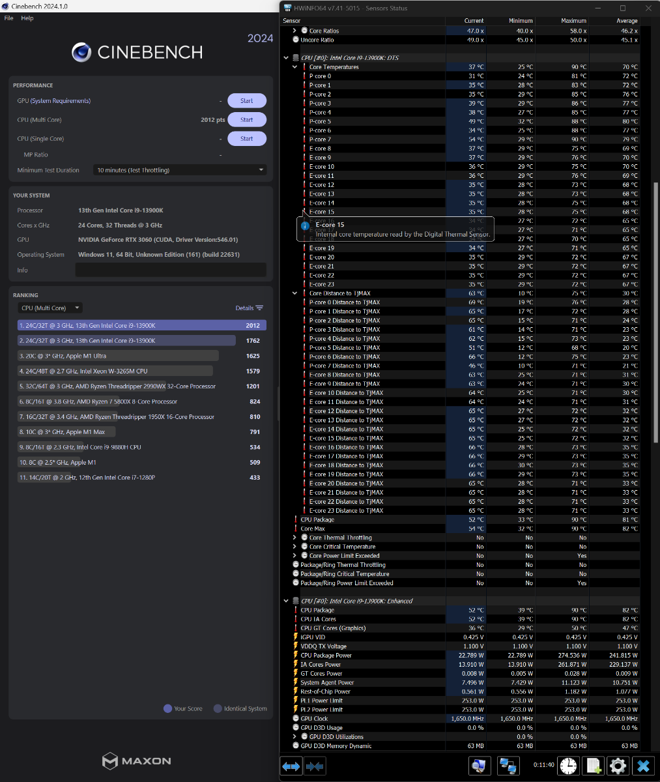Image resolution: width=660 pixels, height=782 pixels.
Task: Expand the Core Critical Temperature group
Action: [x=294, y=547]
